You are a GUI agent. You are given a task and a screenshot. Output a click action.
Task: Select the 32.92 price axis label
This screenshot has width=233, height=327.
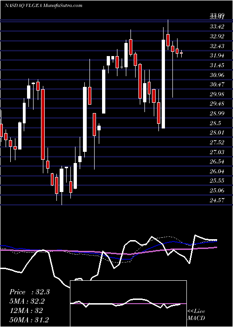coord(217,36)
